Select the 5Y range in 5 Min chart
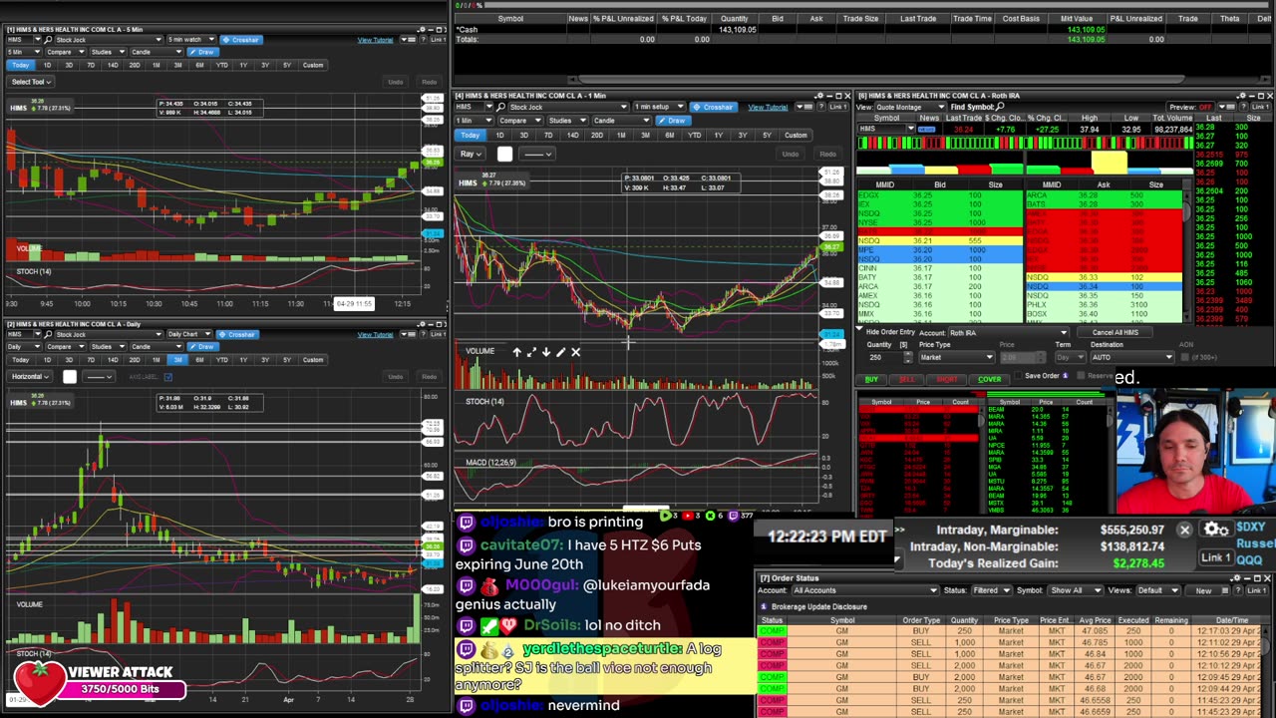 click(287, 66)
